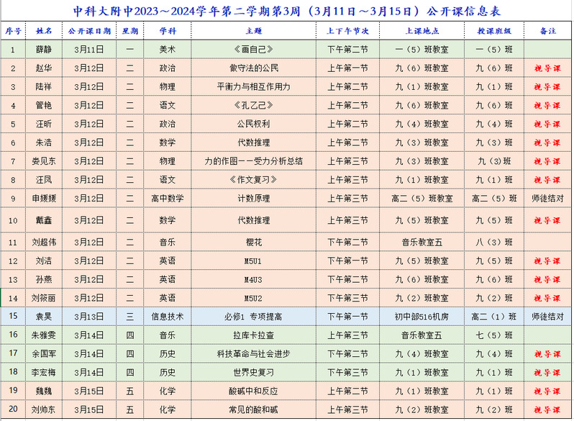
Task: Select the 序号 column header
Action: point(13,31)
